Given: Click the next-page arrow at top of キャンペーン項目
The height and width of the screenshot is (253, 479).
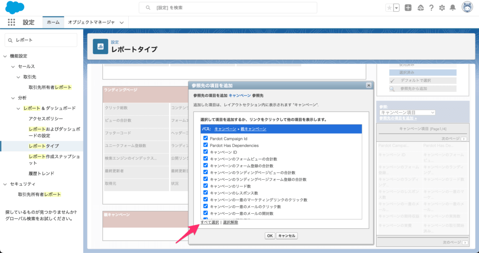Looking at the screenshot, I should click(x=464, y=139).
